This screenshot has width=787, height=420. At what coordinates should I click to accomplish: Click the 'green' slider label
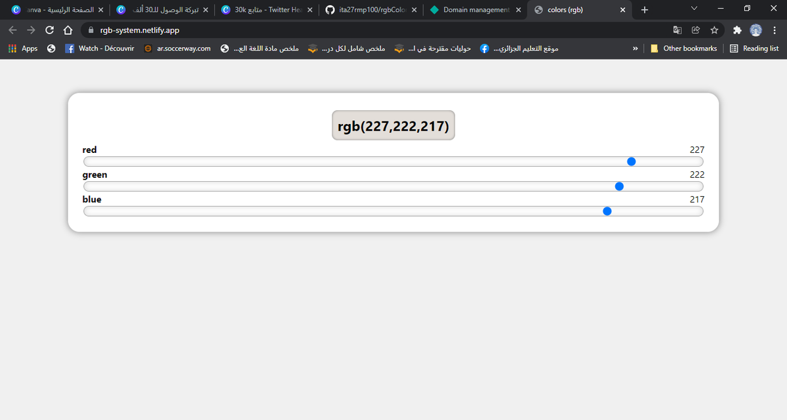[94, 175]
